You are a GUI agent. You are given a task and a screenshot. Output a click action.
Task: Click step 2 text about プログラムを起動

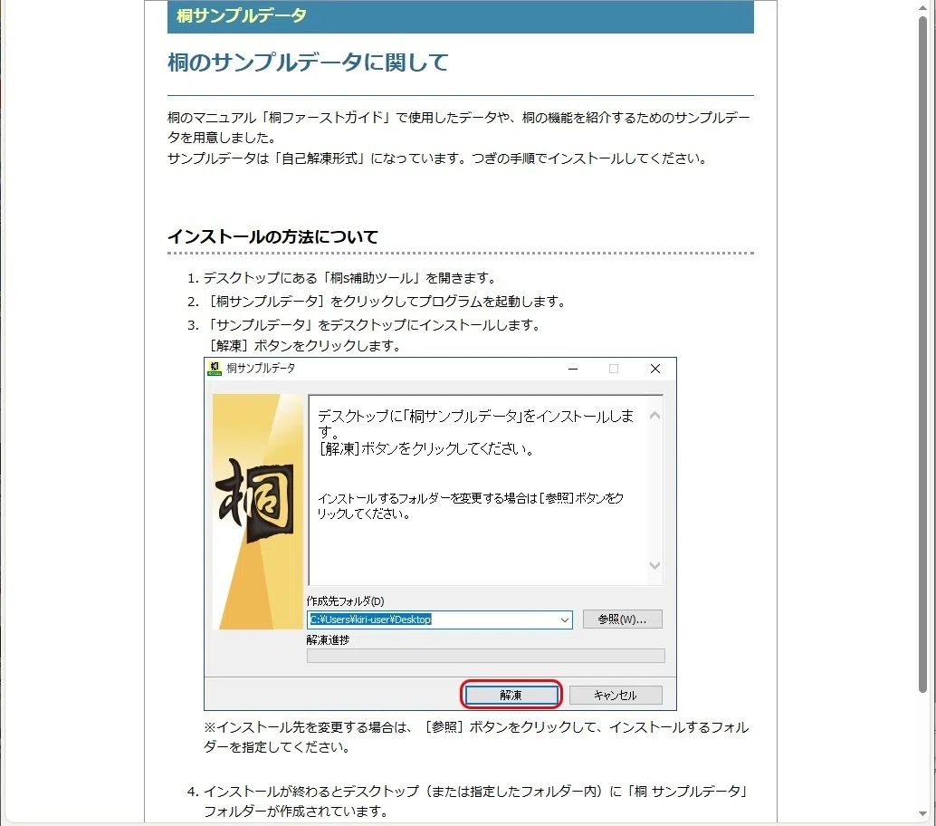tap(385, 301)
